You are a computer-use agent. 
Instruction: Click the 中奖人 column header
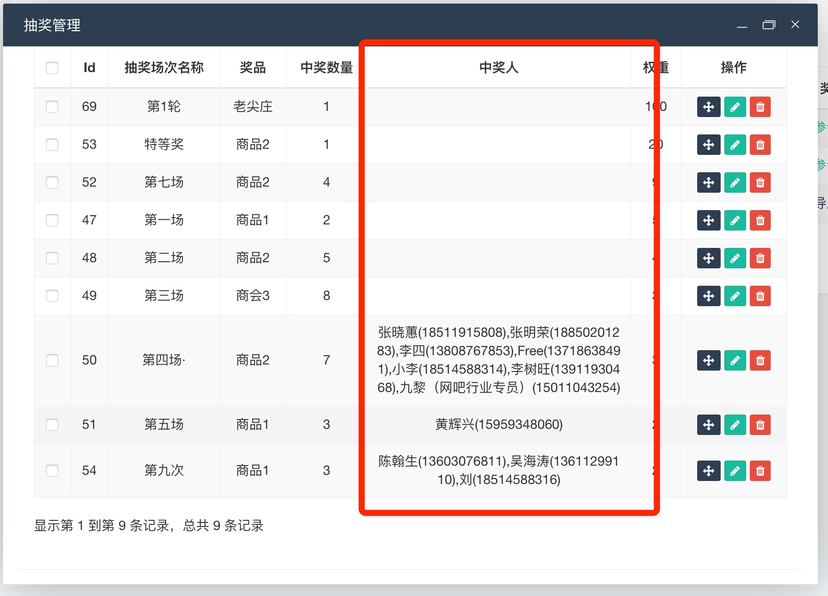498,67
